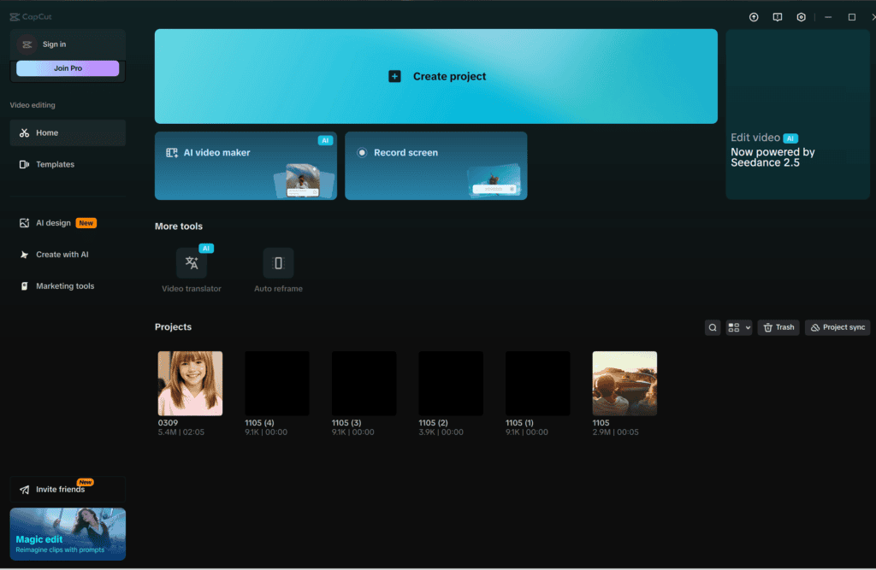Click the New badge beside AI design
This screenshot has height=570, width=876.
86,223
